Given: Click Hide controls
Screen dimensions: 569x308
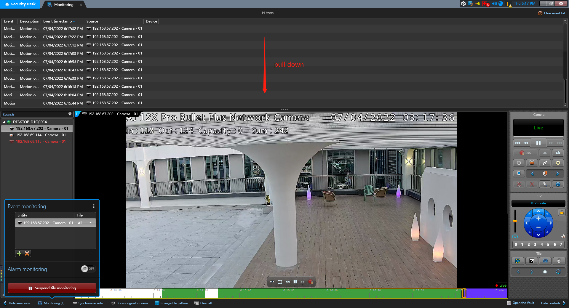Looking at the screenshot, I should (x=553, y=303).
